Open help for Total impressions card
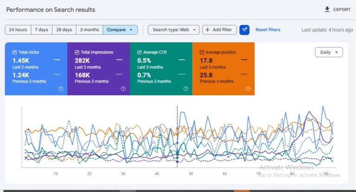356x192 pixels. click(123, 89)
